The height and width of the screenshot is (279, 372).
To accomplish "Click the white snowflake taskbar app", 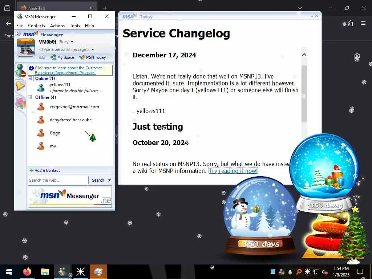I will click(x=80, y=272).
